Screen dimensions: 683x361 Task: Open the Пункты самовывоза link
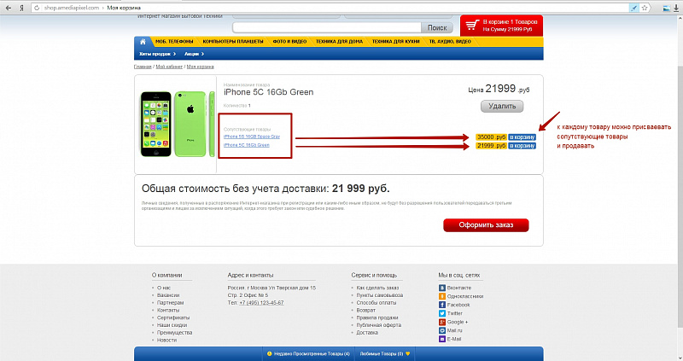[379, 295]
